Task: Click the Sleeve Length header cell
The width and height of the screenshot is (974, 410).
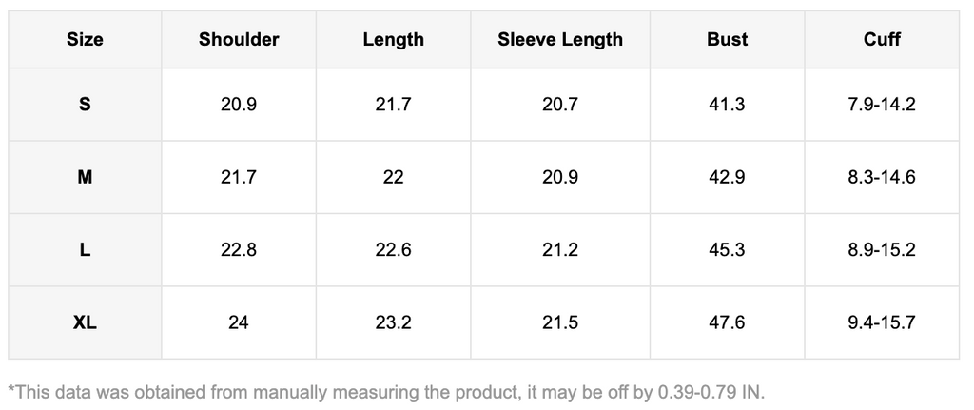Action: point(559,40)
